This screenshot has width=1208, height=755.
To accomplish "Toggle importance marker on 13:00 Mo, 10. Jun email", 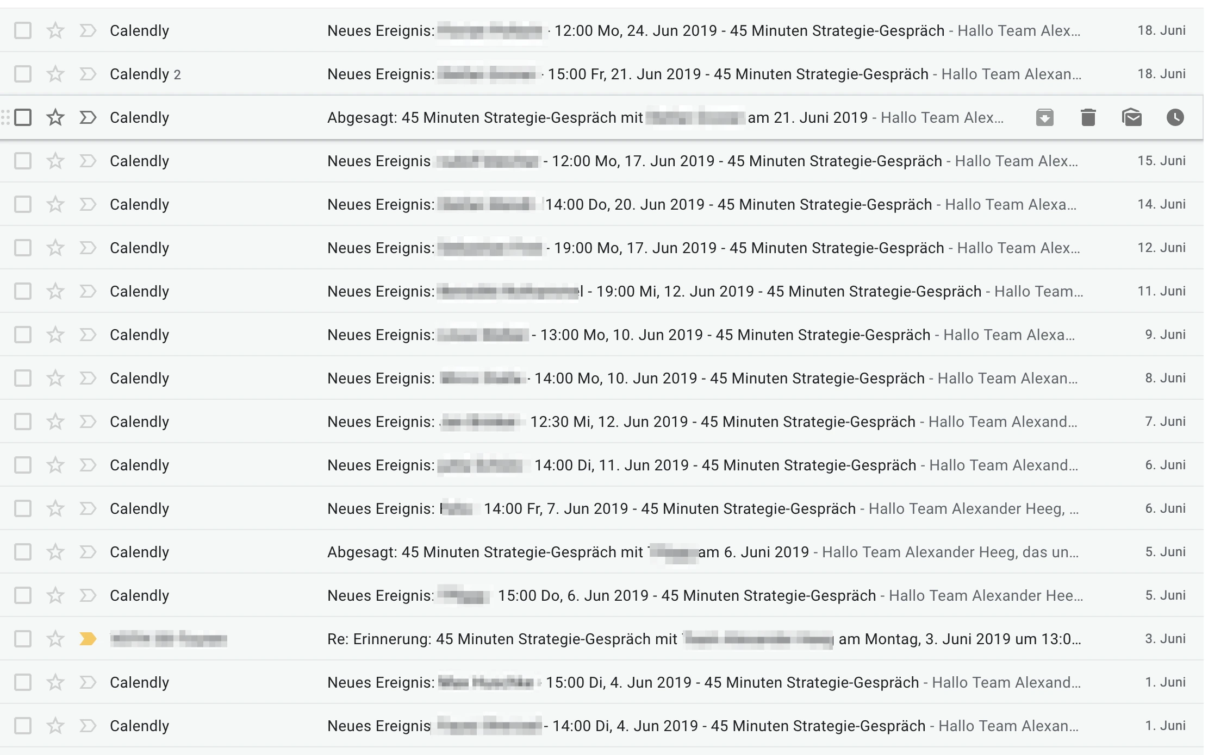I will (88, 335).
